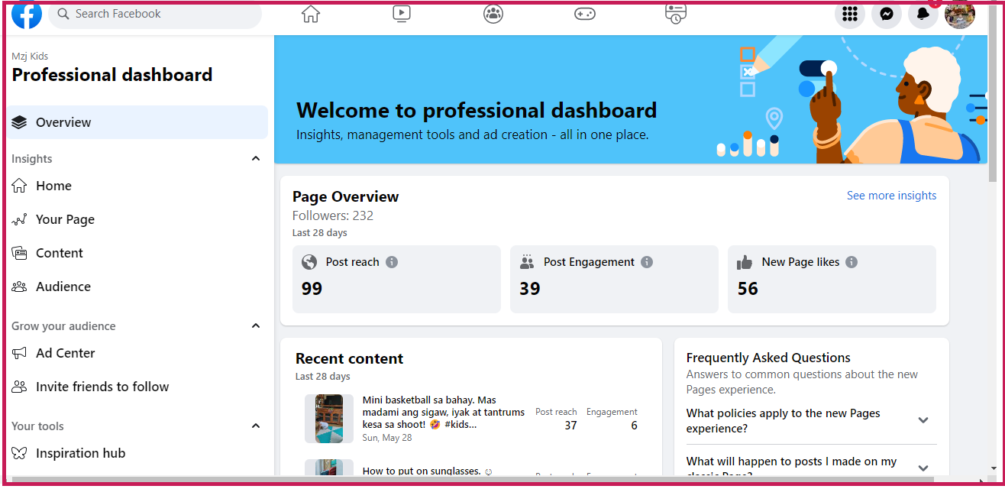Open the Watch video icon

pyautogui.click(x=402, y=14)
